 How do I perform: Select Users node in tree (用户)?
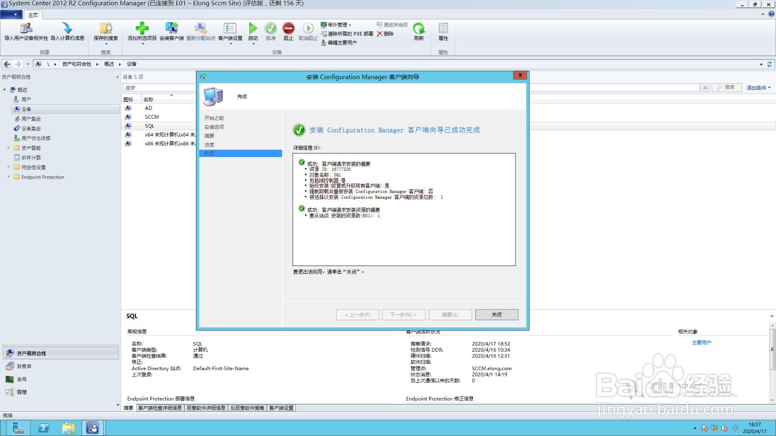click(x=26, y=99)
